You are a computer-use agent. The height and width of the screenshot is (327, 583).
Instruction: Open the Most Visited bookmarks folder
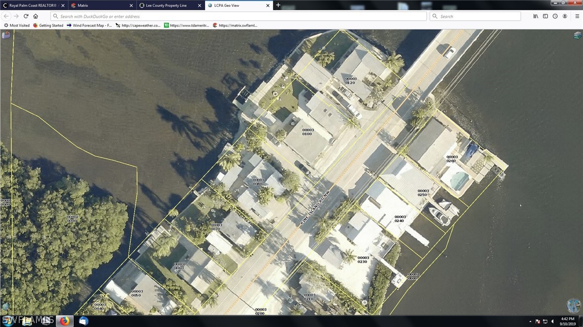point(17,25)
